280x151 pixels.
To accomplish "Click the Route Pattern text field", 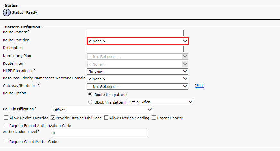I will click(135, 33).
